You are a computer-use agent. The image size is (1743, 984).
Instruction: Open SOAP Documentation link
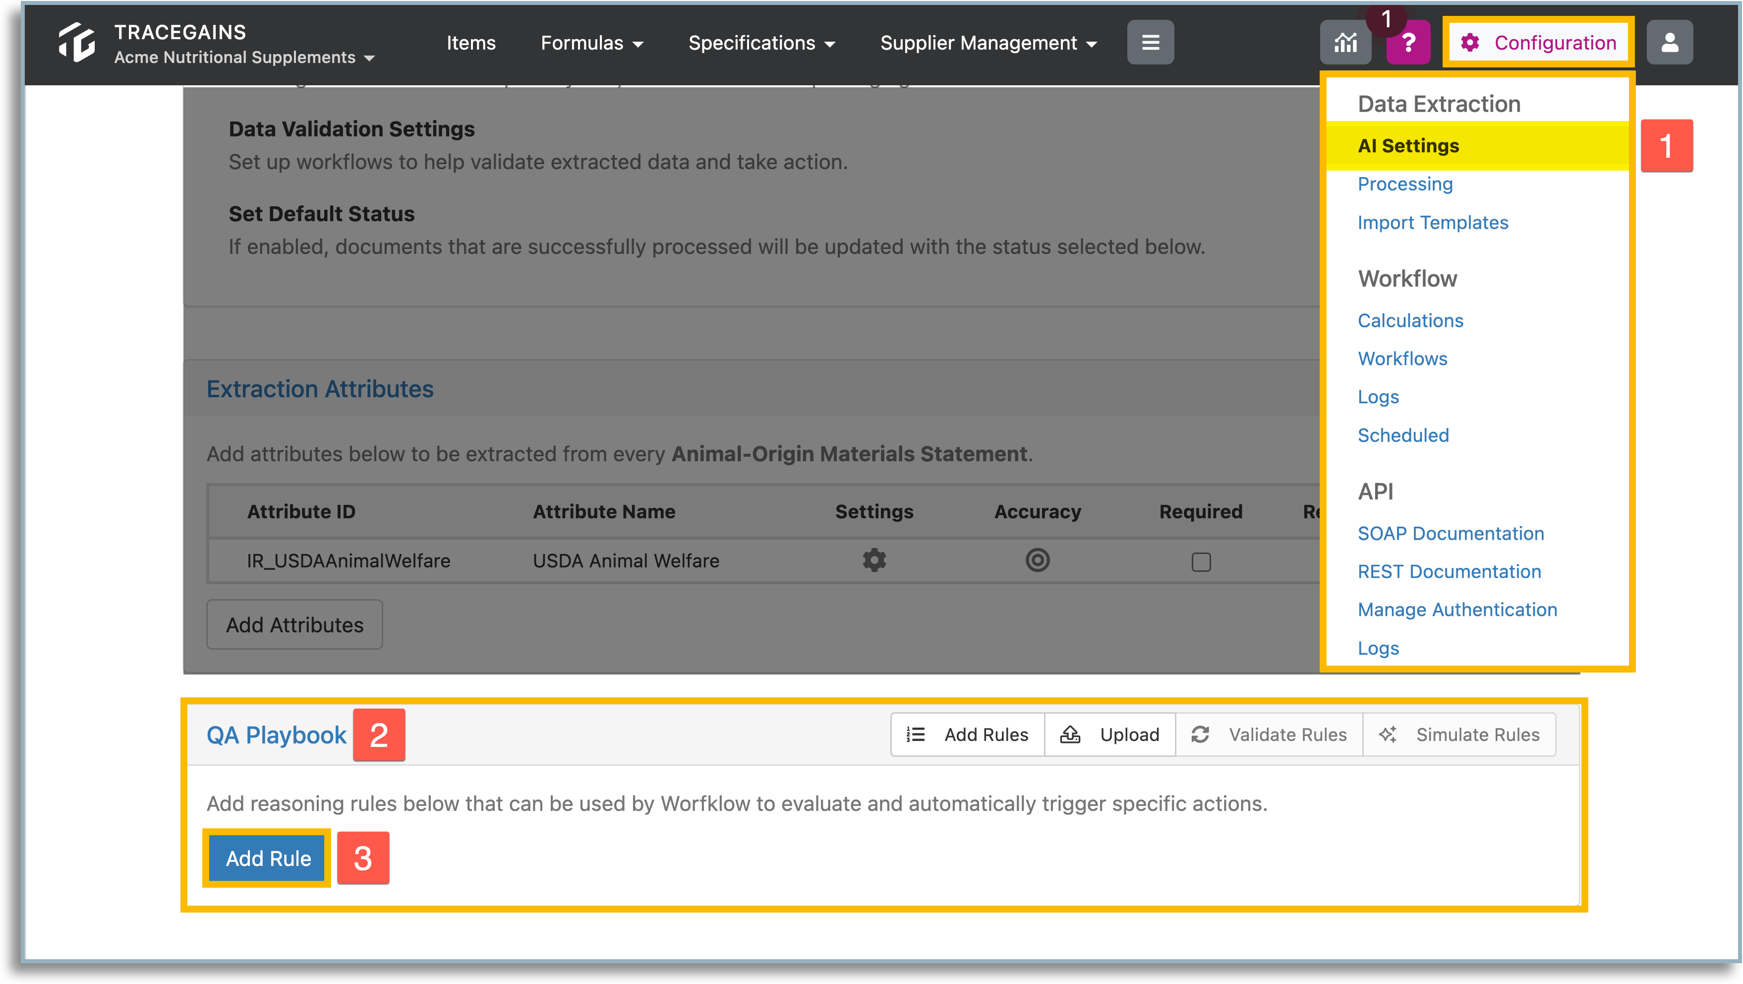pyautogui.click(x=1451, y=533)
